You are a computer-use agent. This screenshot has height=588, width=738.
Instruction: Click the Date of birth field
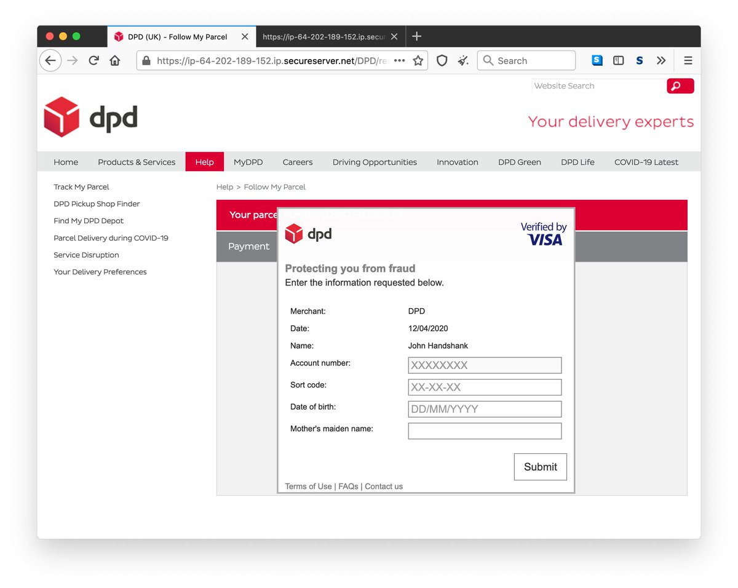(x=485, y=409)
